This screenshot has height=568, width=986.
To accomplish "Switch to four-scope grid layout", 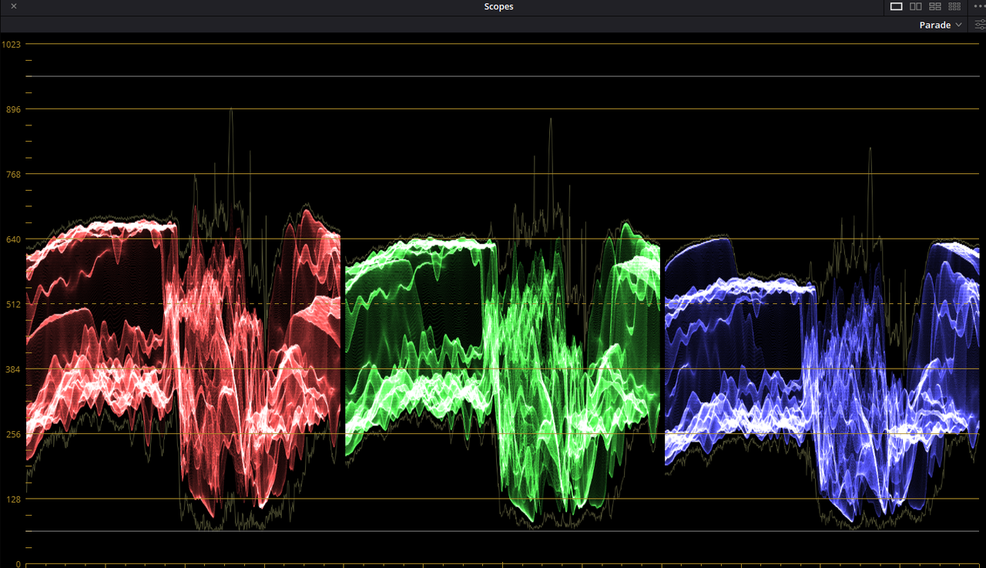I will pos(935,6).
